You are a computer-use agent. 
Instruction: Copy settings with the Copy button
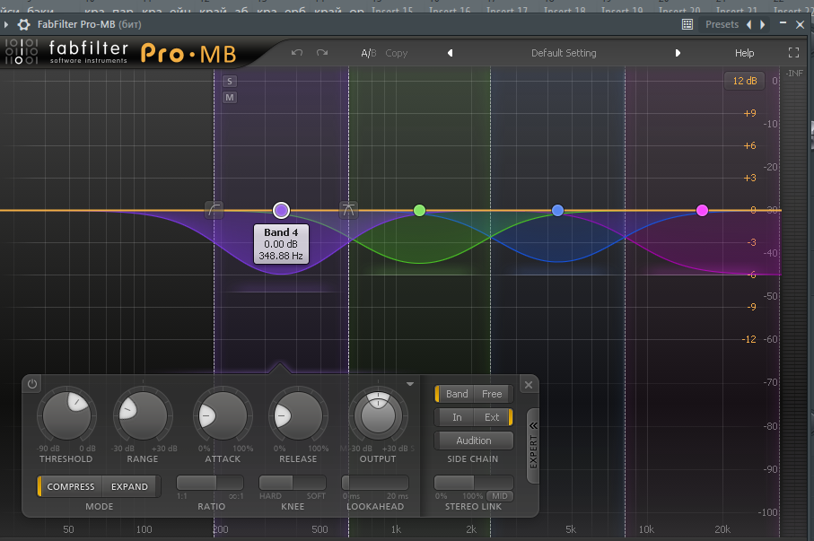pyautogui.click(x=396, y=53)
